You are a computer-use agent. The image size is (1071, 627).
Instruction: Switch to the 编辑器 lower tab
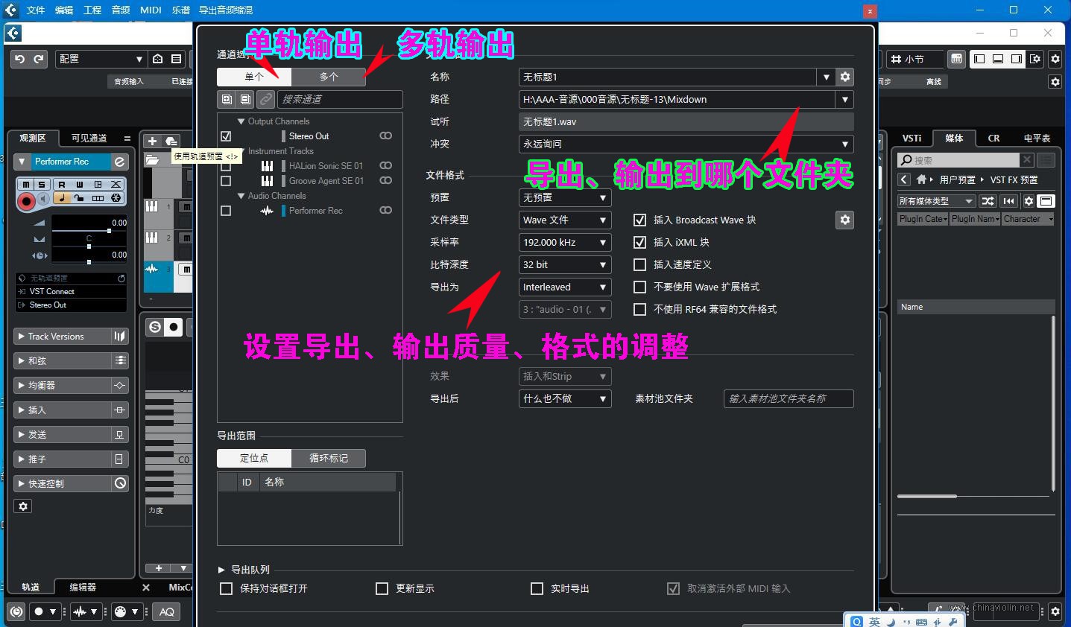point(83,587)
